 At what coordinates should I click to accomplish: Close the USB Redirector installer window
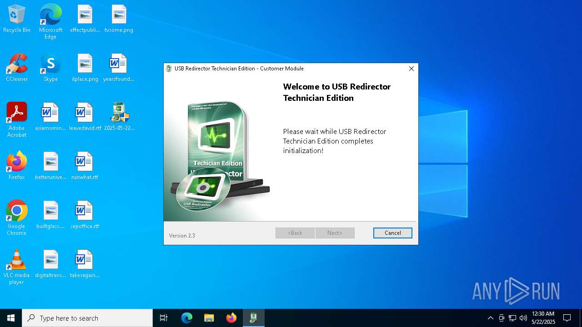click(x=411, y=69)
